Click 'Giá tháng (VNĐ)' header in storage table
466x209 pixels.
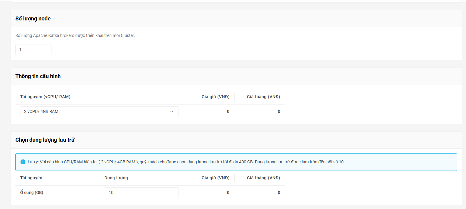[x=263, y=178]
